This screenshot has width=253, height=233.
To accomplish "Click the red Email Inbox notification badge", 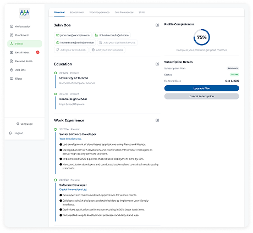I will point(37,52).
